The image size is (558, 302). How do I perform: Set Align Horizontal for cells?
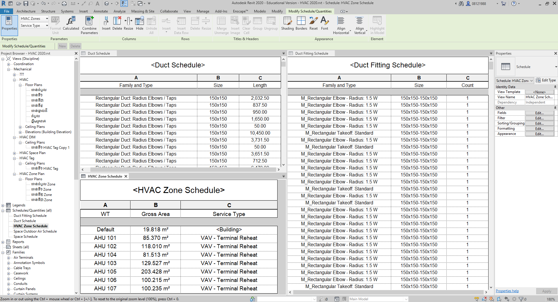[x=341, y=25]
